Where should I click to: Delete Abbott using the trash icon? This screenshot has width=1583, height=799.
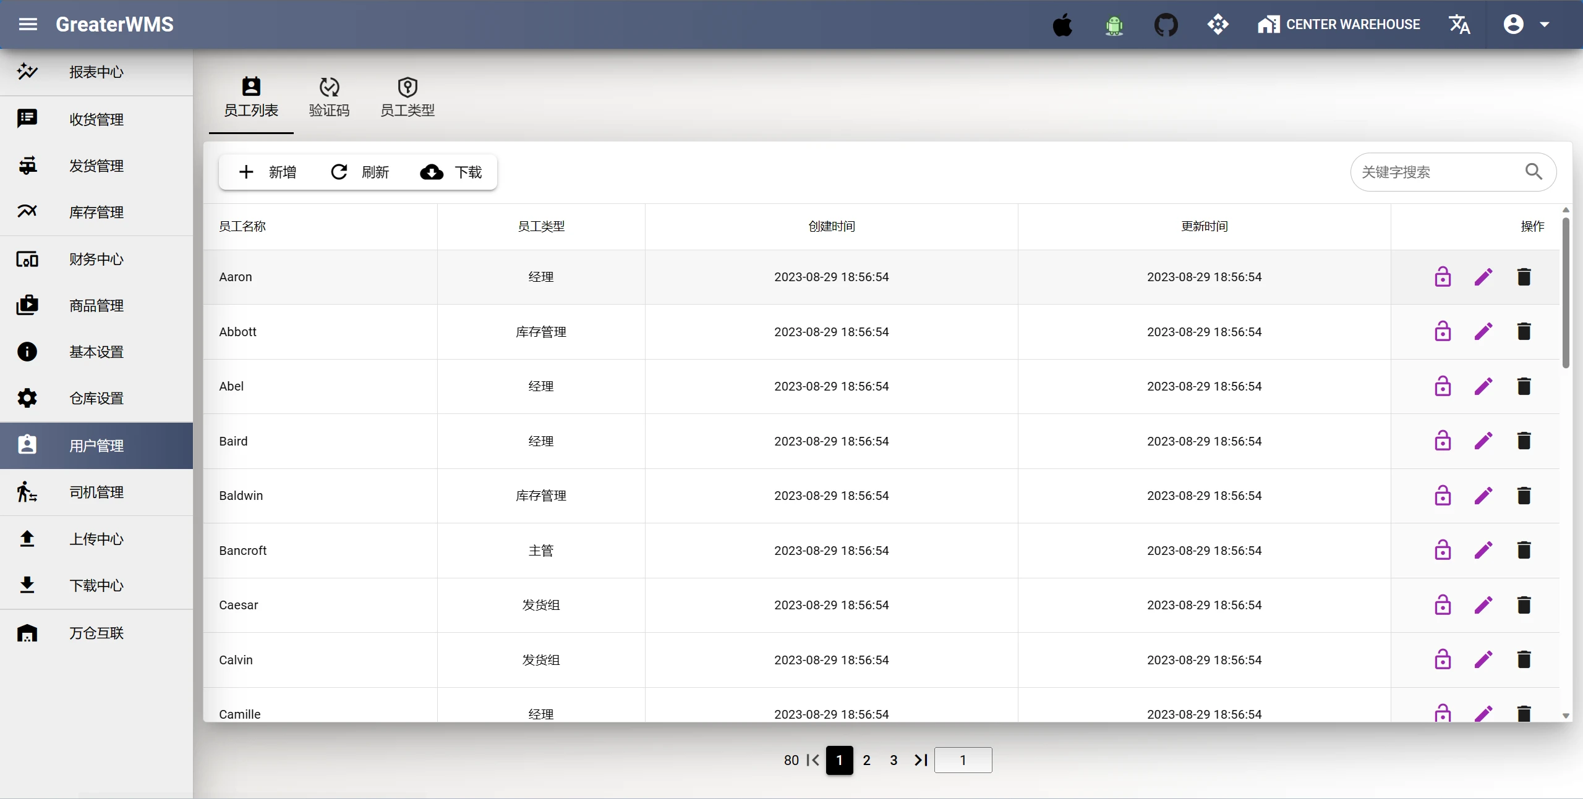point(1524,332)
